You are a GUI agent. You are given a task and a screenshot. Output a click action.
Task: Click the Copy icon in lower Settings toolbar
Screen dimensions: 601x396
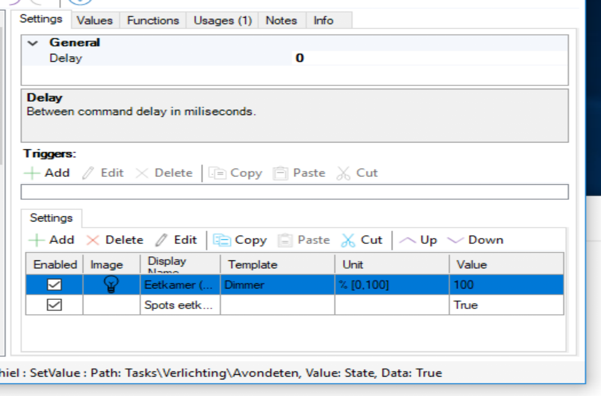point(222,240)
